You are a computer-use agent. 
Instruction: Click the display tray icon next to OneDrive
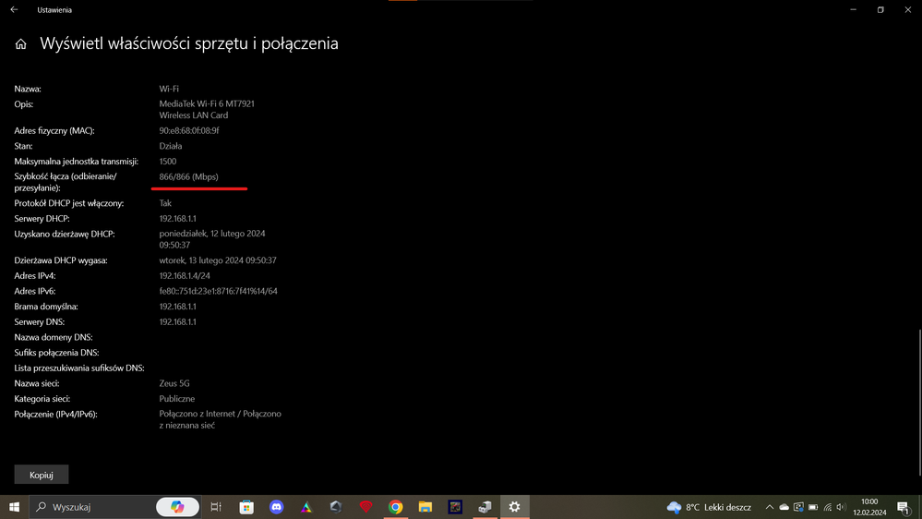tap(798, 507)
